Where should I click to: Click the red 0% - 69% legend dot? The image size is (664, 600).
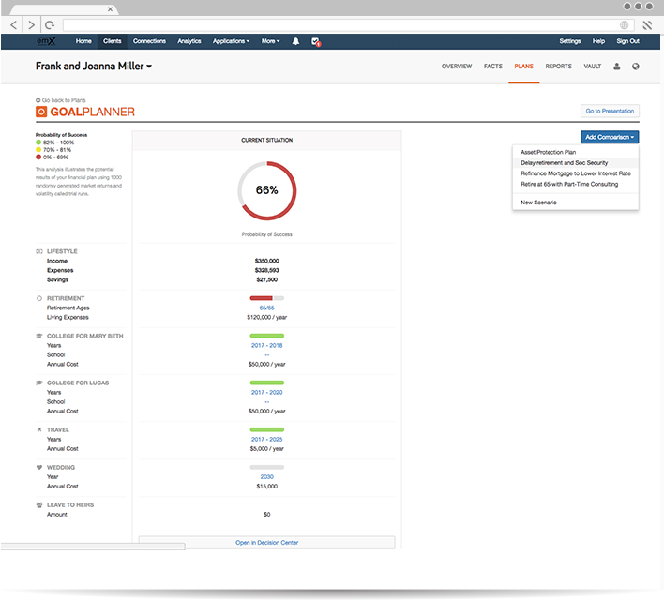[38, 157]
